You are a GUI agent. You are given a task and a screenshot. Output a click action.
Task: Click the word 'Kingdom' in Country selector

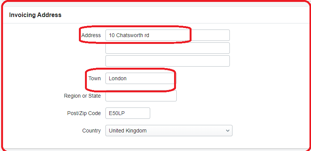[x=137, y=131]
